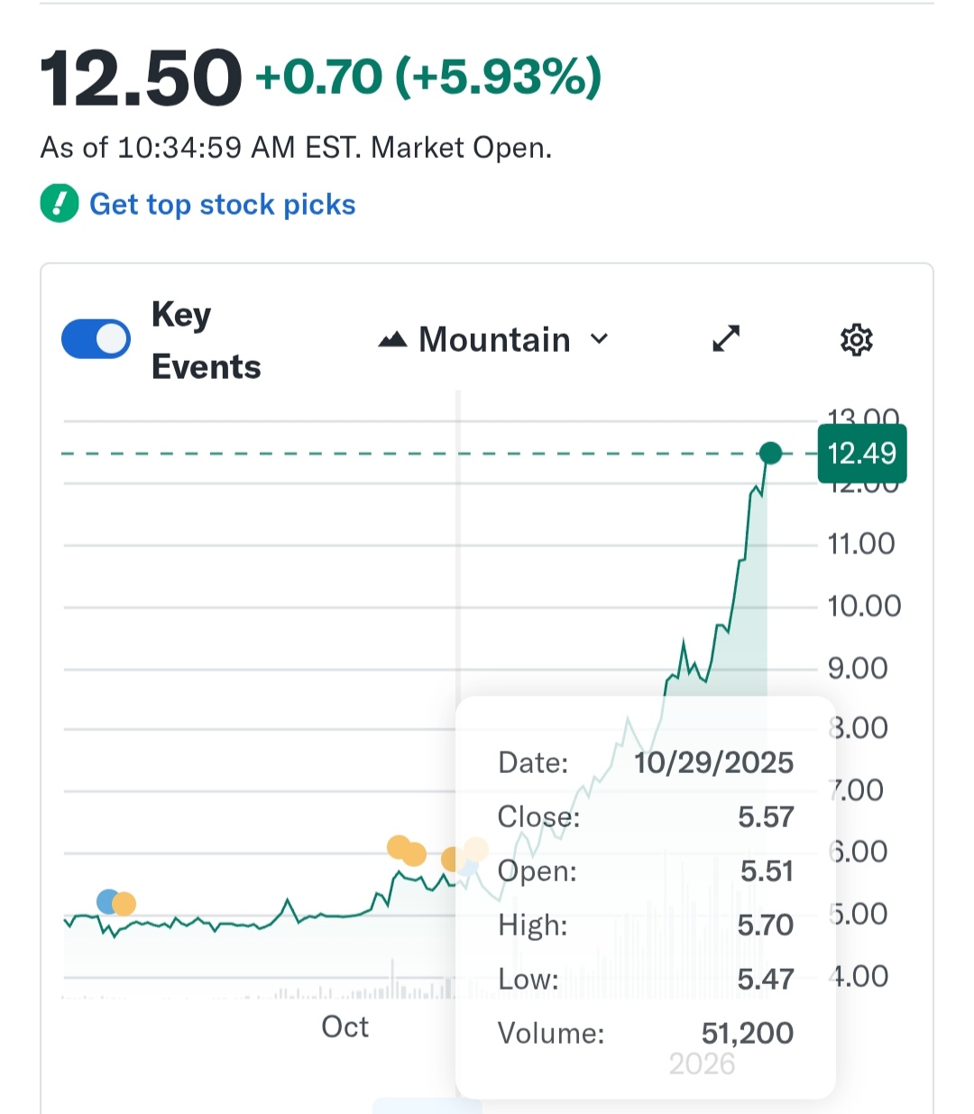Select the Volume value 51,200
Screen dimensions: 974x1114
pos(748,1034)
